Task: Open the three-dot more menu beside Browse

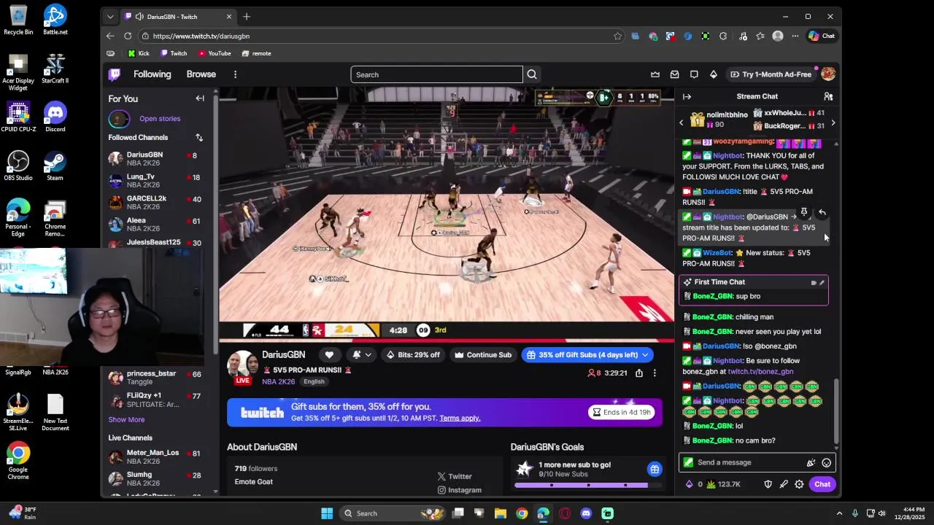Action: coord(235,74)
